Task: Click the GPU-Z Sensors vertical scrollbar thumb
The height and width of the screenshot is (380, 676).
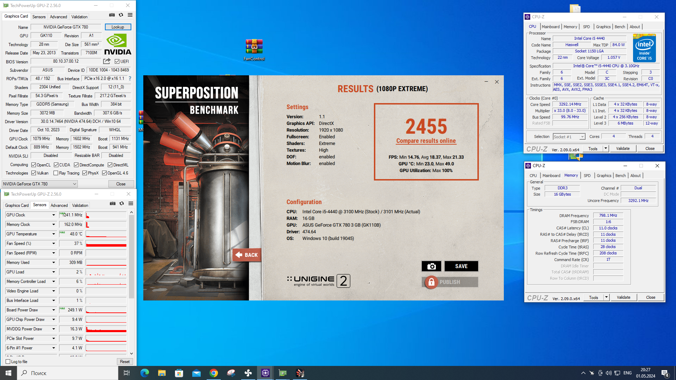Action: click(131, 257)
